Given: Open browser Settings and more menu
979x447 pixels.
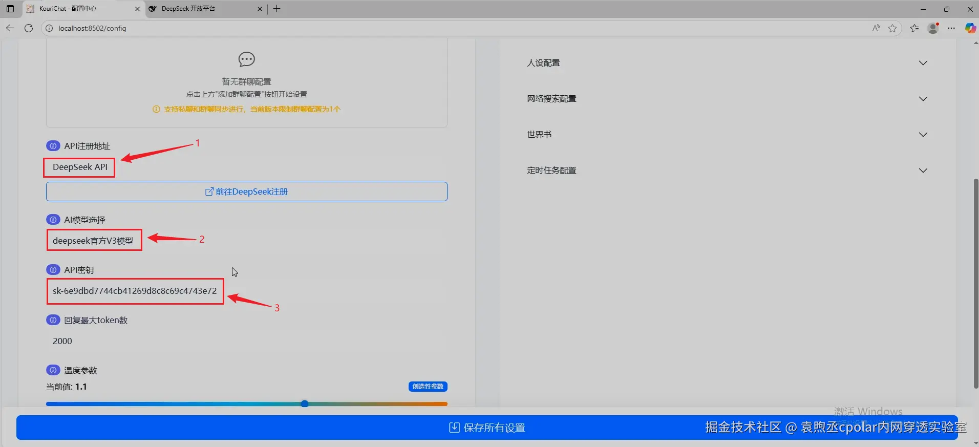Looking at the screenshot, I should 951,28.
